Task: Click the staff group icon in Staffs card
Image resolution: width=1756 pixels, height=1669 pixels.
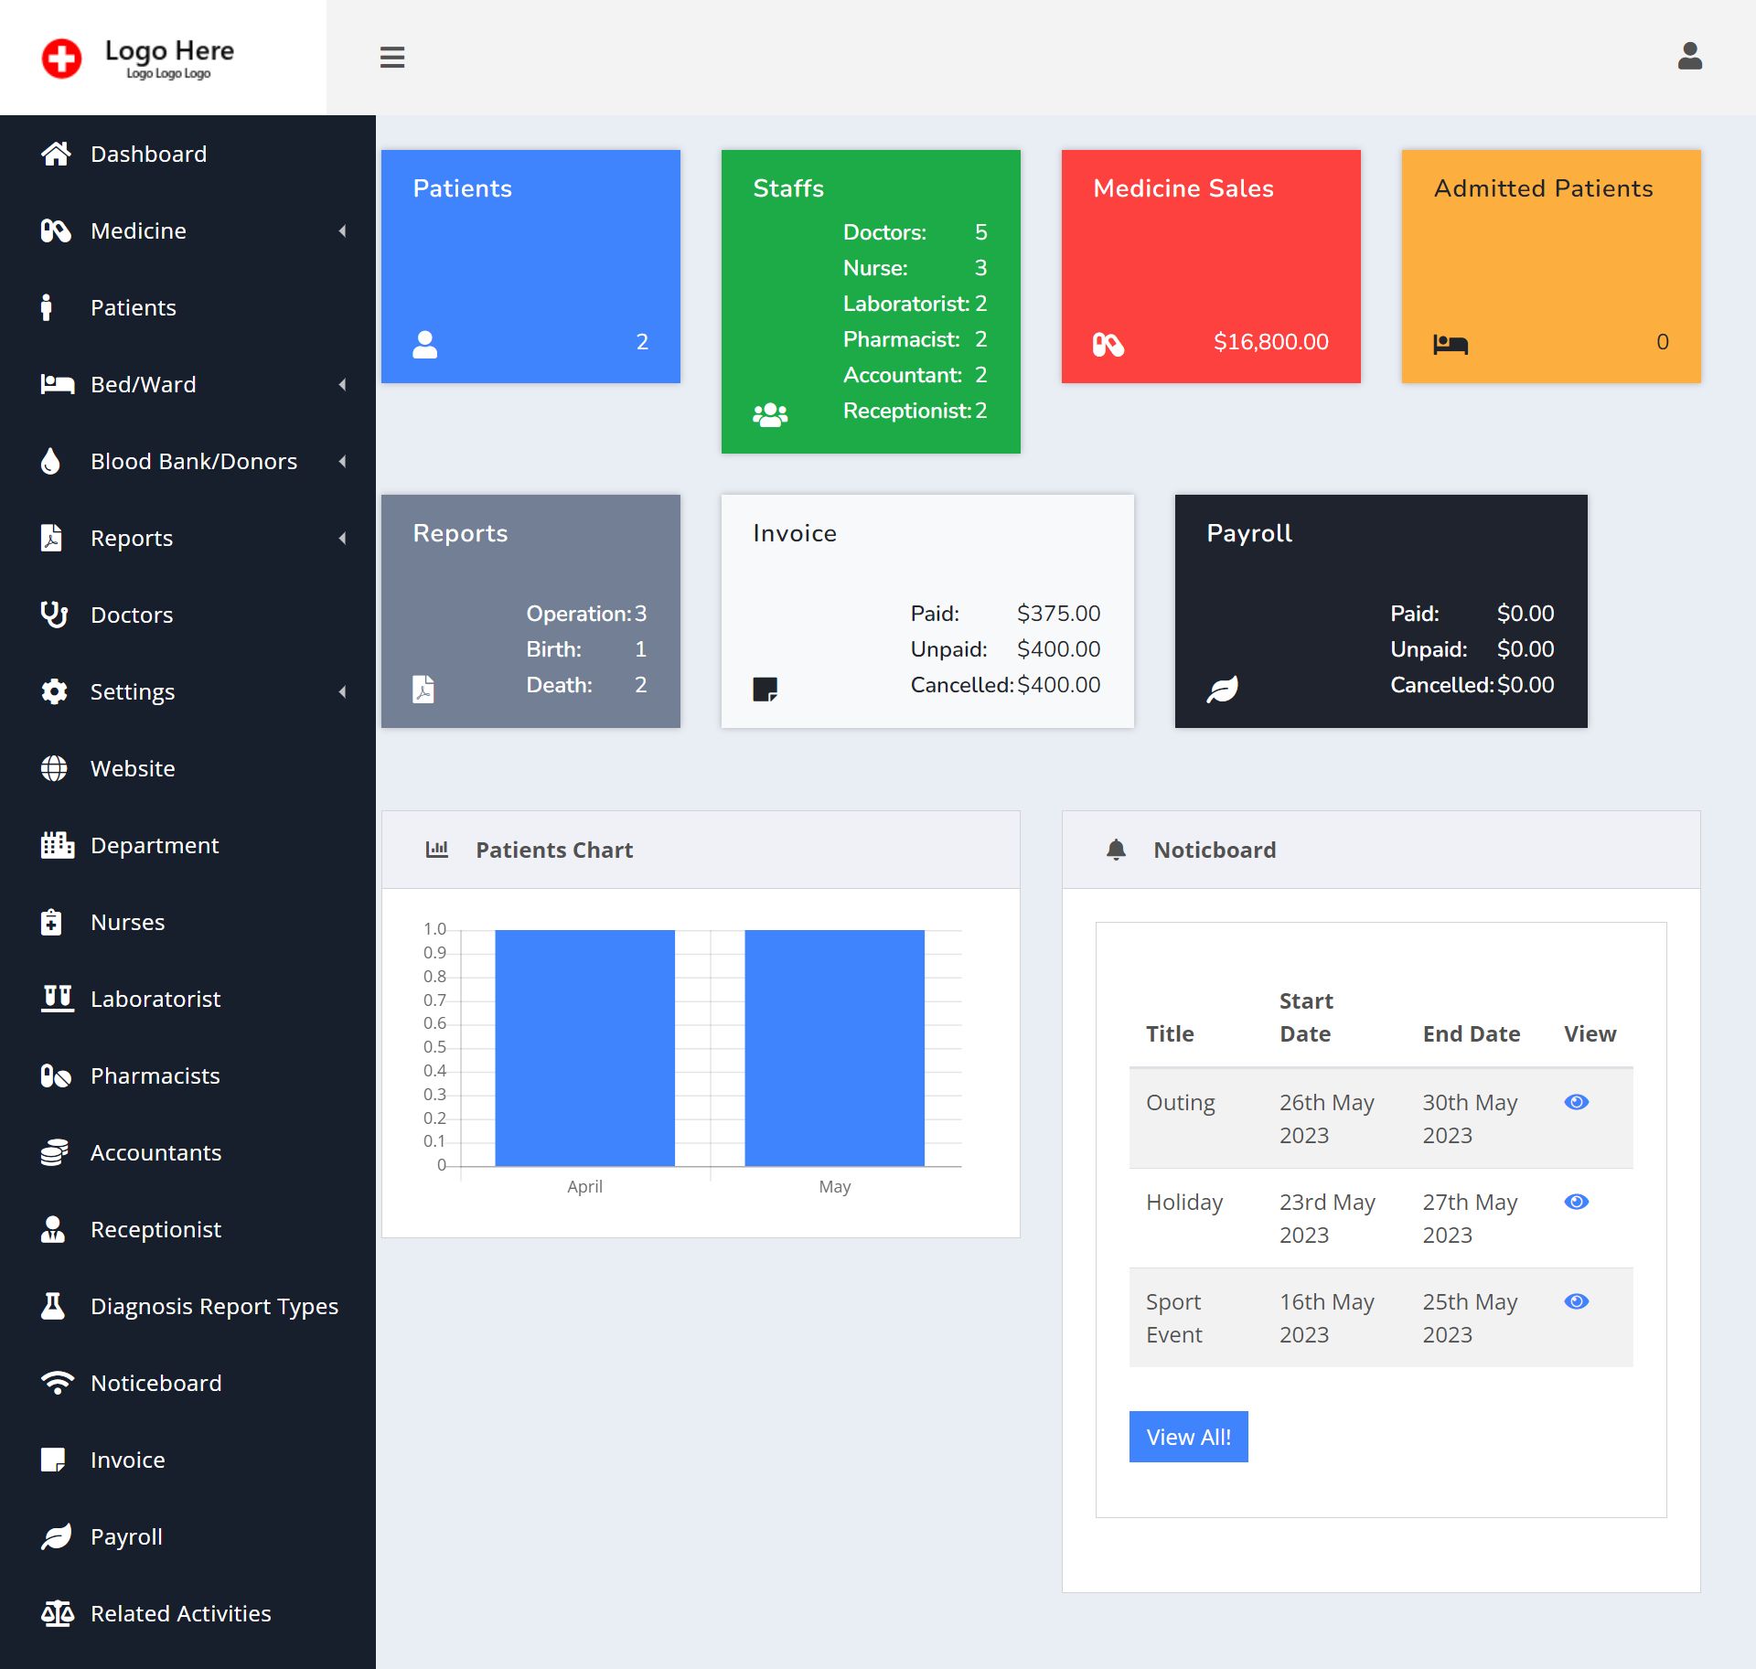Action: coord(769,414)
